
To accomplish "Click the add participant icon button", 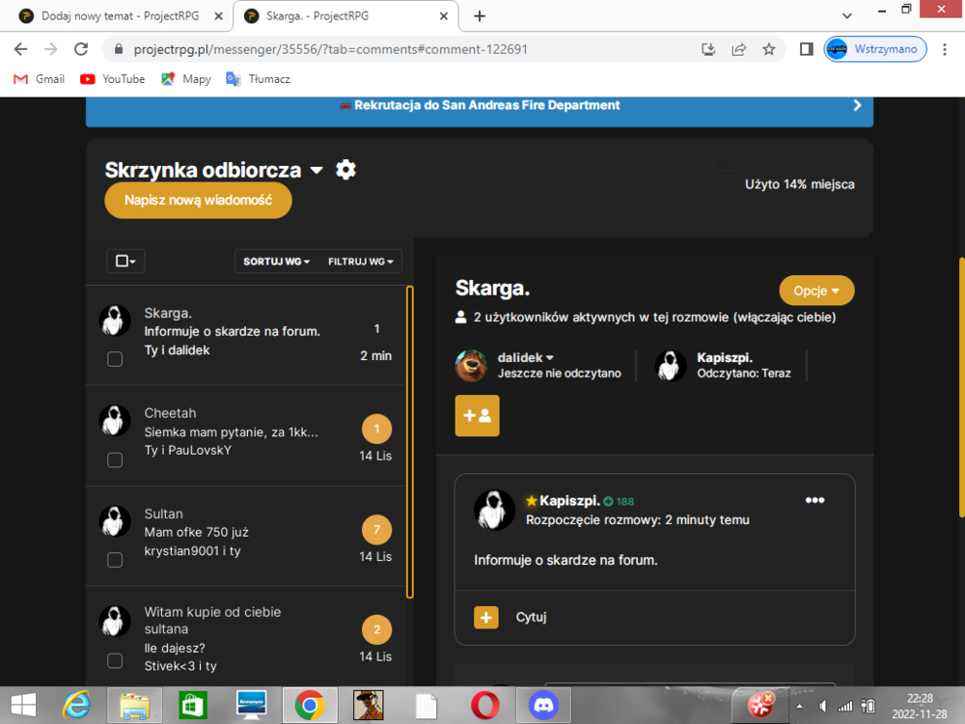I will (x=477, y=415).
